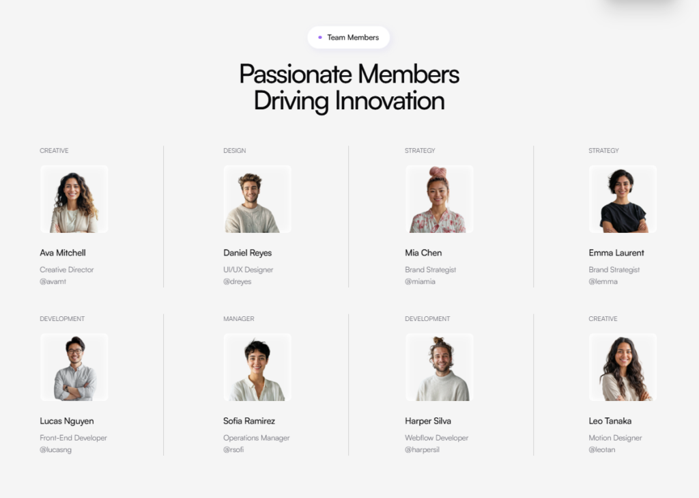Open Lucas Nguyen's profile image
This screenshot has height=498, width=699.
74,367
